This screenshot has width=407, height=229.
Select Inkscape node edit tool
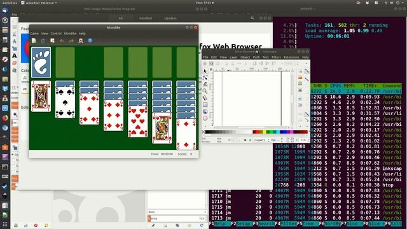tap(205, 78)
